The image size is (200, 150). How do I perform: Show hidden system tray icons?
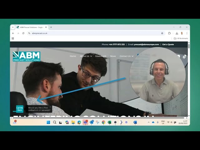(149, 122)
